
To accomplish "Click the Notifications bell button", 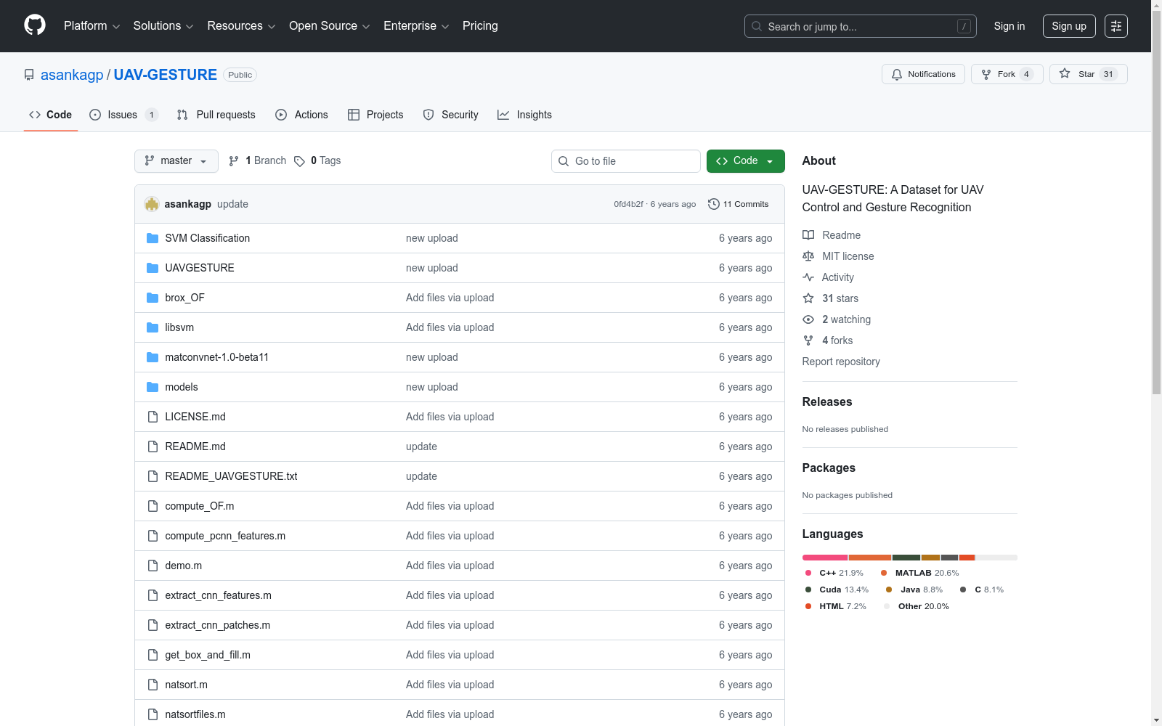I will coord(923,74).
